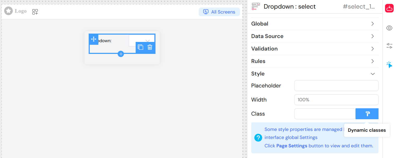Click the add-widget grid icon beside Logo
The width and height of the screenshot is (396, 158).
click(x=35, y=12)
